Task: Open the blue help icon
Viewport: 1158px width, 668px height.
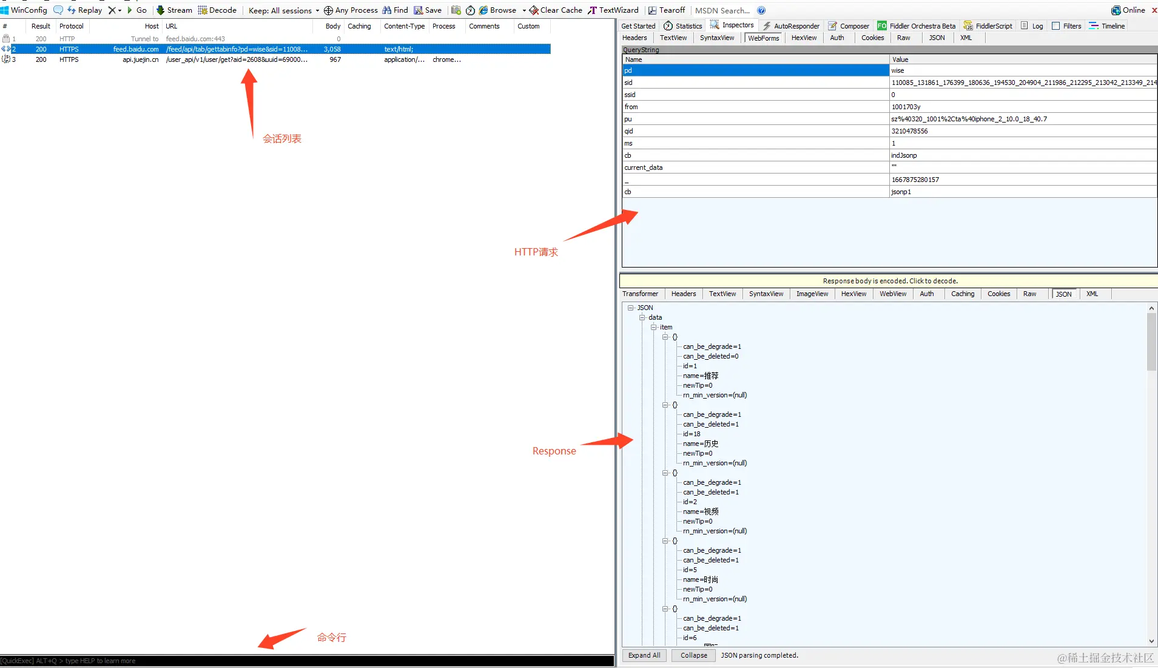Action: pos(761,10)
